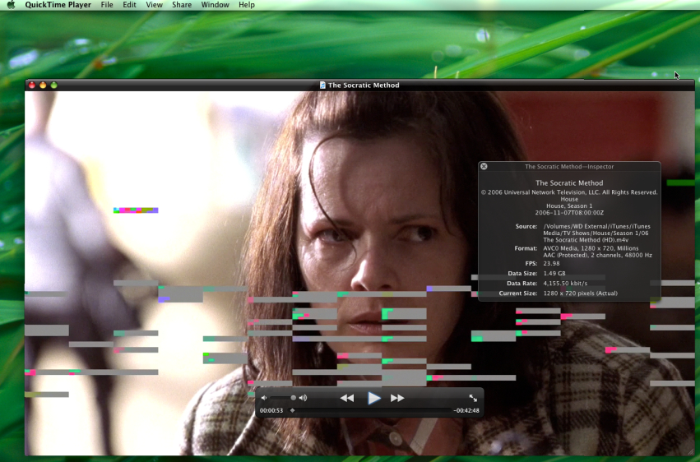Click the mute speaker icon at volume minimum
The width and height of the screenshot is (700, 462).
pos(264,398)
